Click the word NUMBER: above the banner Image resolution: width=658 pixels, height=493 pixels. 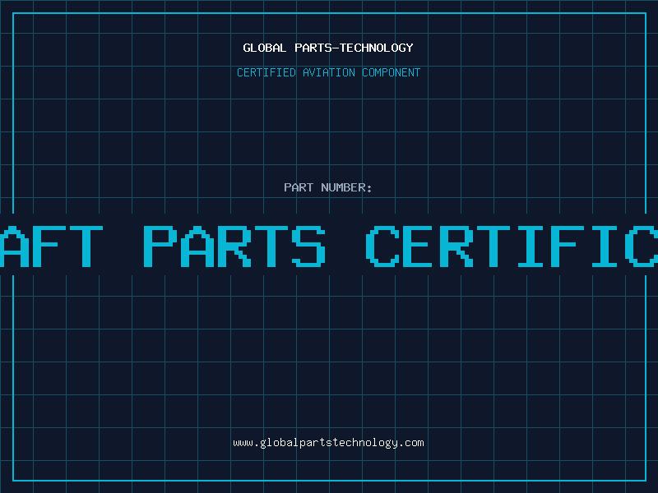point(347,187)
